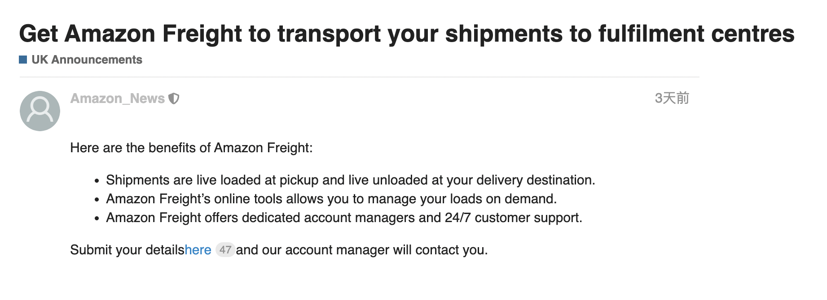Click the "Here are the benefits" intro line
Image resolution: width=827 pixels, height=300 pixels.
click(191, 148)
